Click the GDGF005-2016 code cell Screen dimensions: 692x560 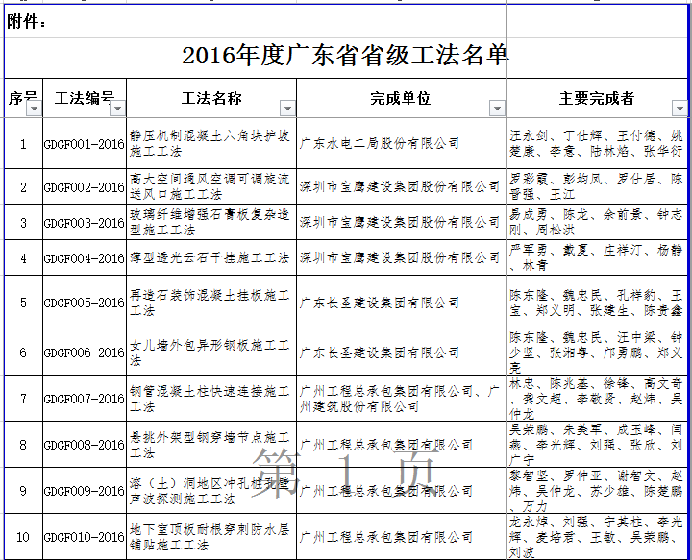click(x=85, y=303)
